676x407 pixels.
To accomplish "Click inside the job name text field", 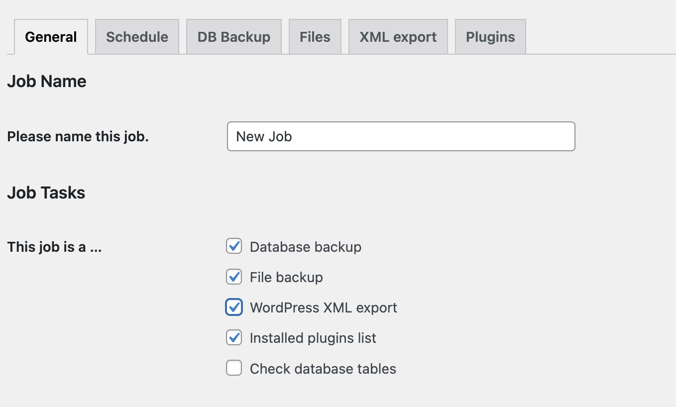I will point(401,136).
